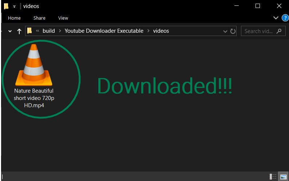Maximize the videos Explorer window
Viewport: 289px width, 181px height.
pyautogui.click(x=258, y=6)
